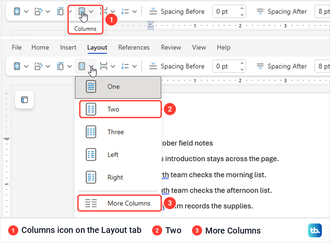Click the indent marker on the ruler beside the Columns tooltip

151,25
